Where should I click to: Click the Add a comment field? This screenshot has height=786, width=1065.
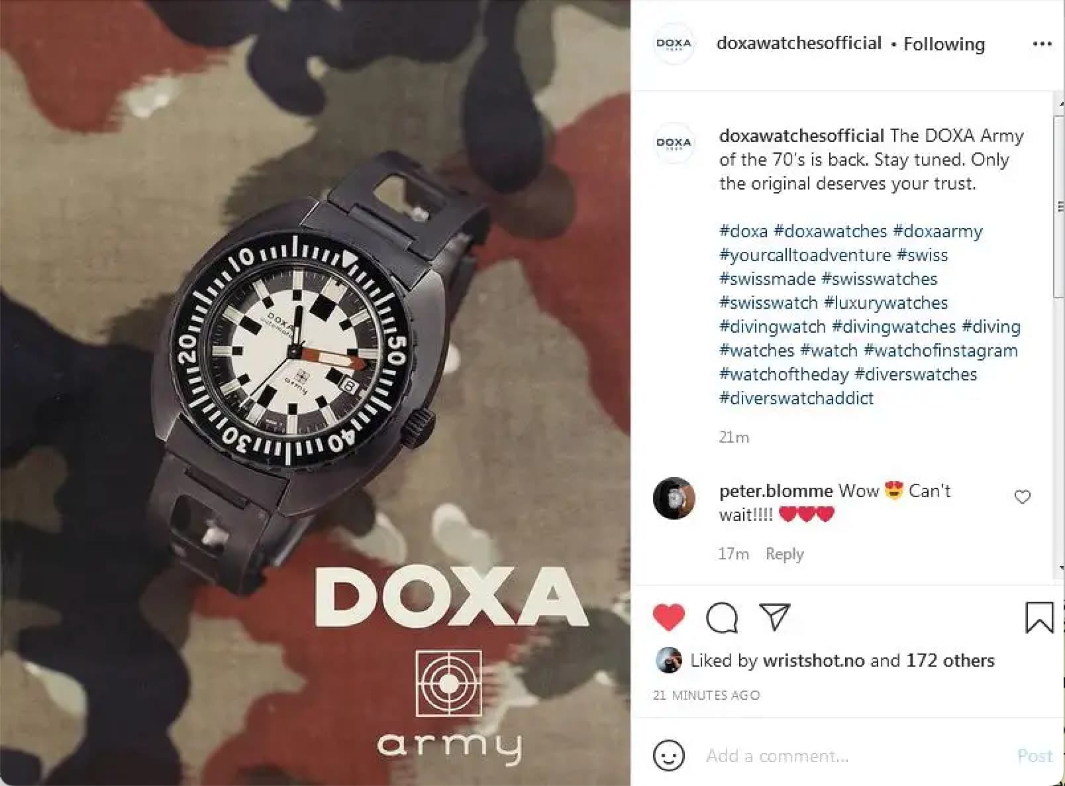pyautogui.click(x=853, y=756)
